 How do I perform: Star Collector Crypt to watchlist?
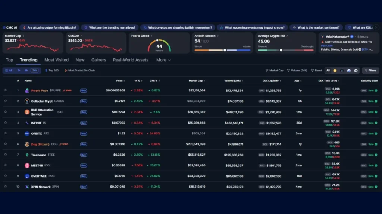point(5,101)
